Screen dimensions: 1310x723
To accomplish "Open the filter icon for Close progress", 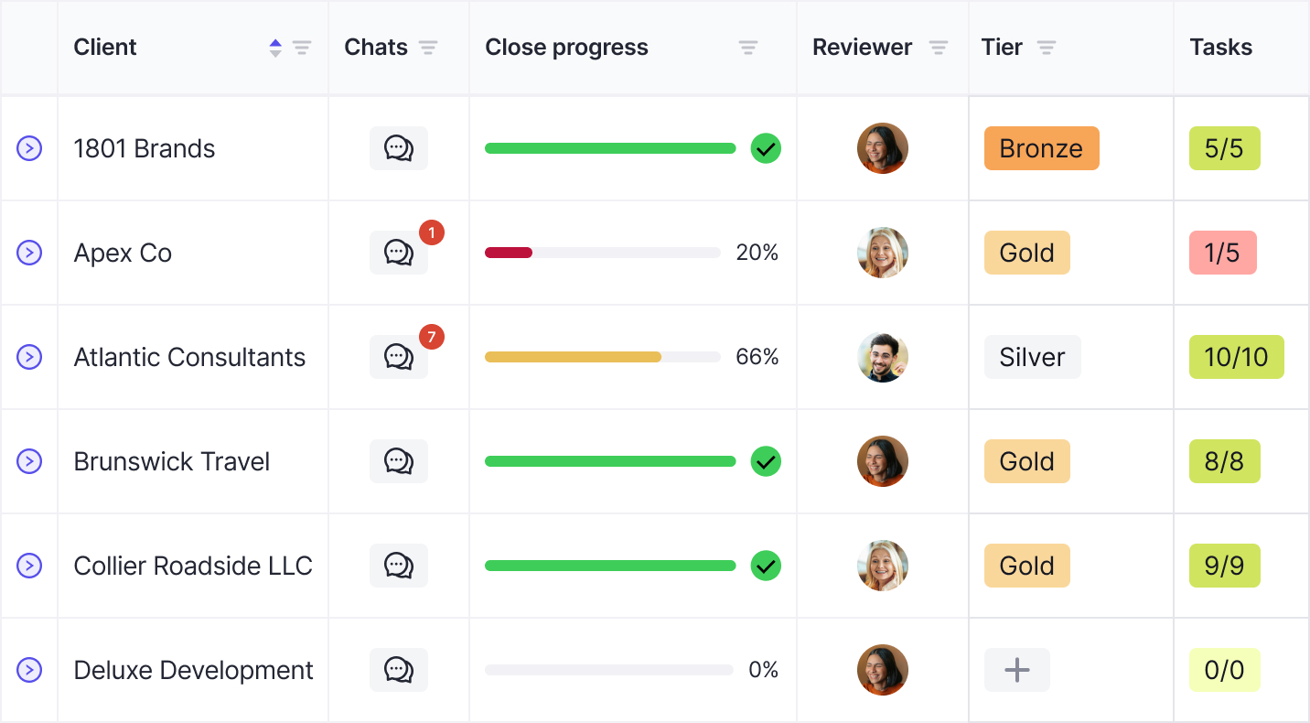I will click(748, 48).
